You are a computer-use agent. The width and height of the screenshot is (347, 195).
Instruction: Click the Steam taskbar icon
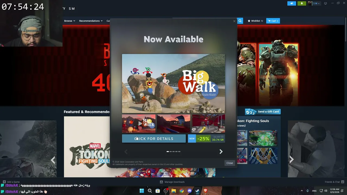197,191
